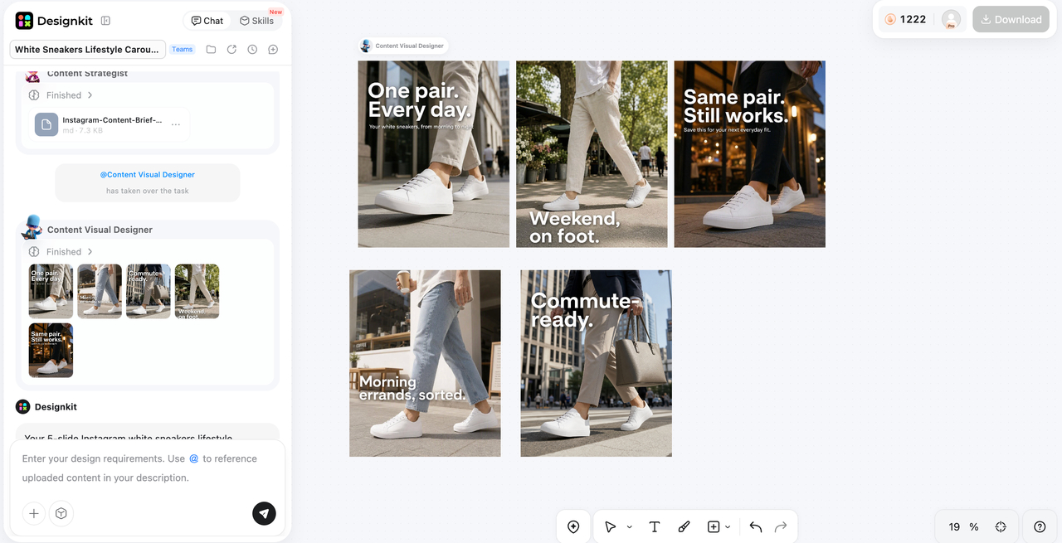Open the folder icon in the header
This screenshot has width=1062, height=543.
coord(211,50)
